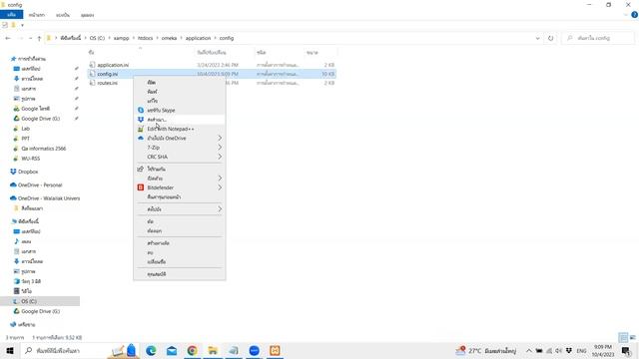Switch to the large icons view toggle
The height and width of the screenshot is (359, 639).
(632, 337)
